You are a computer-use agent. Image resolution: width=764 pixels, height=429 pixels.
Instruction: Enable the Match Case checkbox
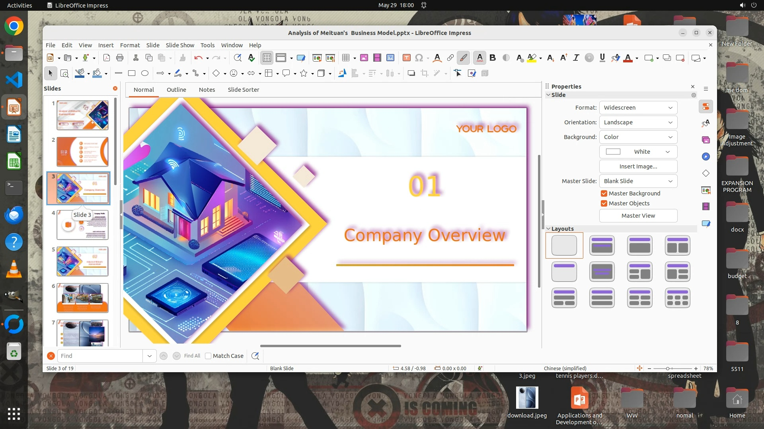tap(208, 356)
